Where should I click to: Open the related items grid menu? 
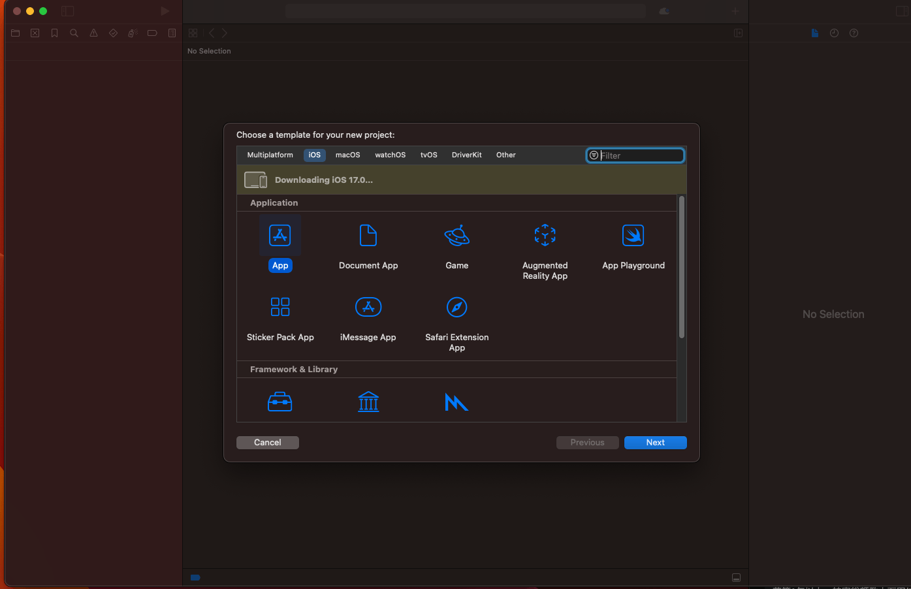(x=193, y=33)
